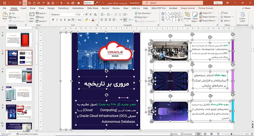
Task: Insert a New Slide
Action: [x=32, y=17]
